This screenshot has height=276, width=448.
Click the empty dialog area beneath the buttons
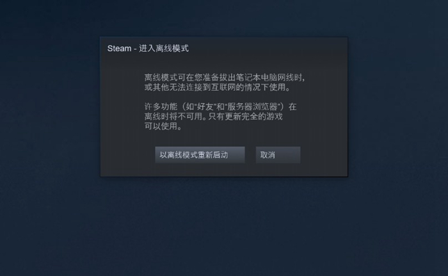point(224,170)
